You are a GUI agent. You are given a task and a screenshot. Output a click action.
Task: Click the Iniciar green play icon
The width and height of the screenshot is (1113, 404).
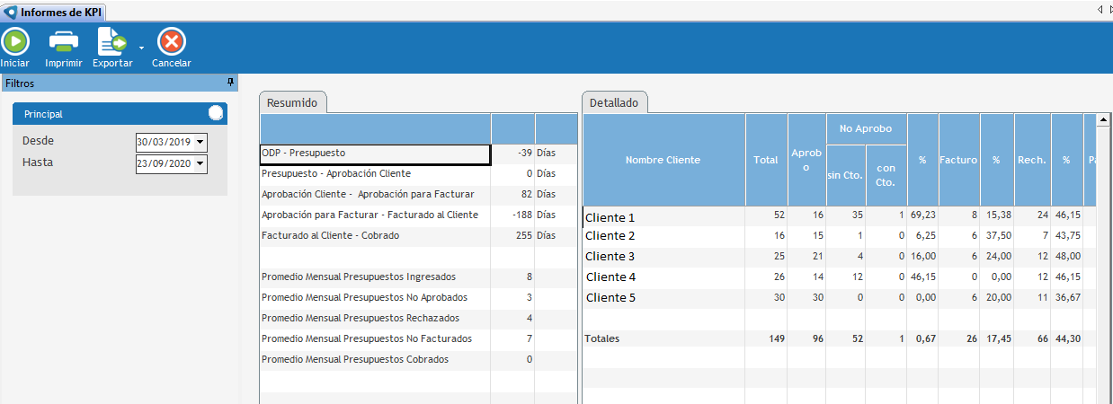[x=14, y=41]
